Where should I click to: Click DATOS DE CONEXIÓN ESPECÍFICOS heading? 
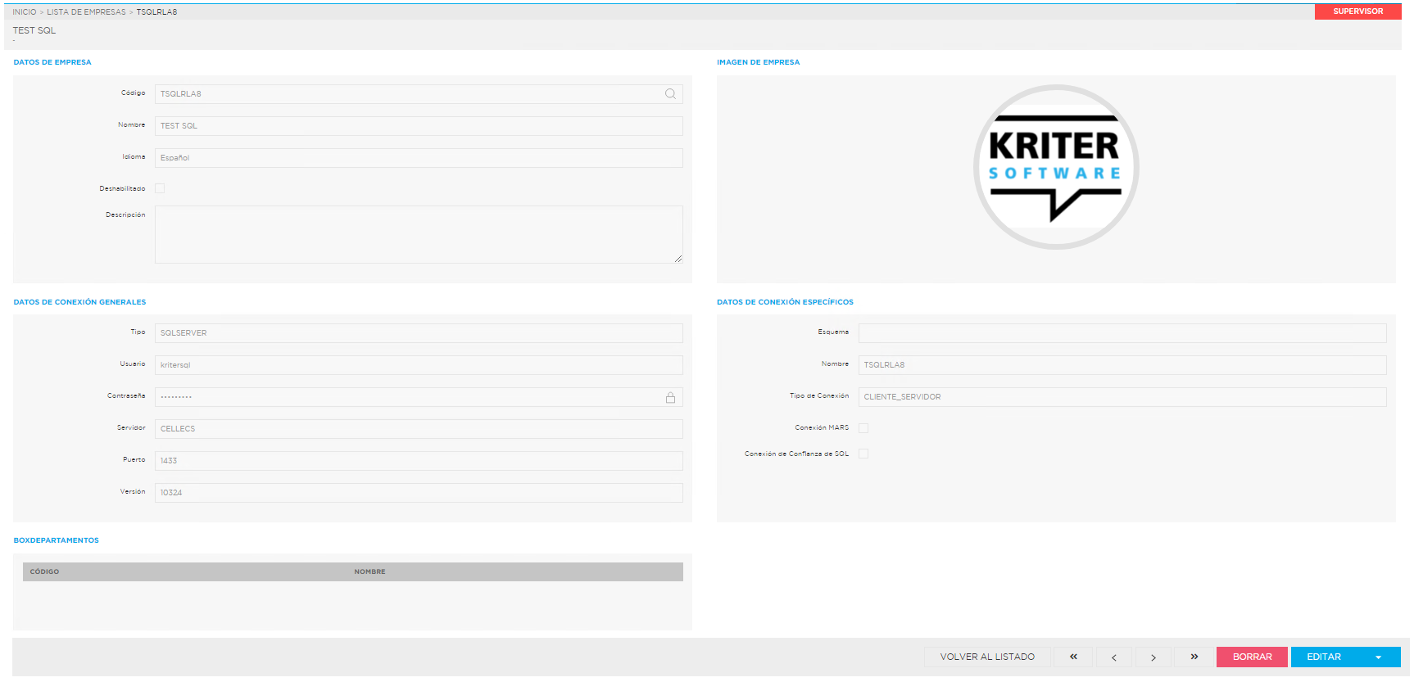785,302
